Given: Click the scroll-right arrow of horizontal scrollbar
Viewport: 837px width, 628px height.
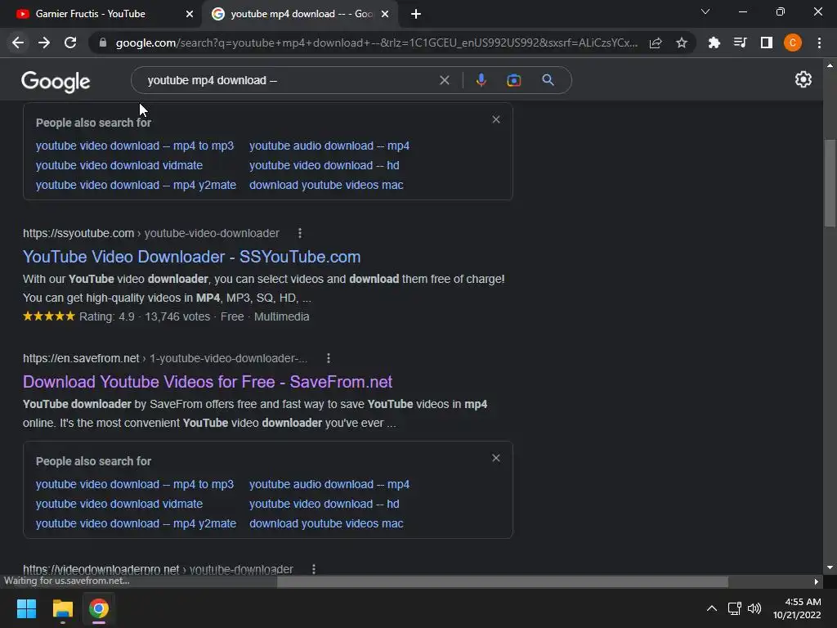Looking at the screenshot, I should 817,581.
